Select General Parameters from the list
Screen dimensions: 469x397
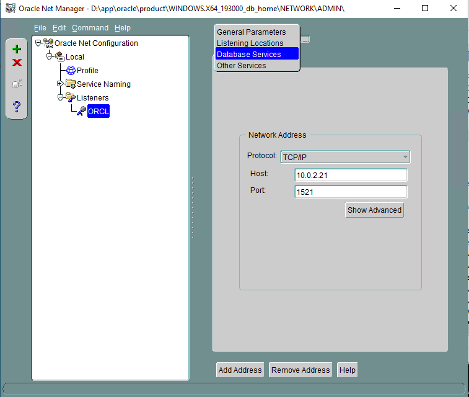(257, 32)
